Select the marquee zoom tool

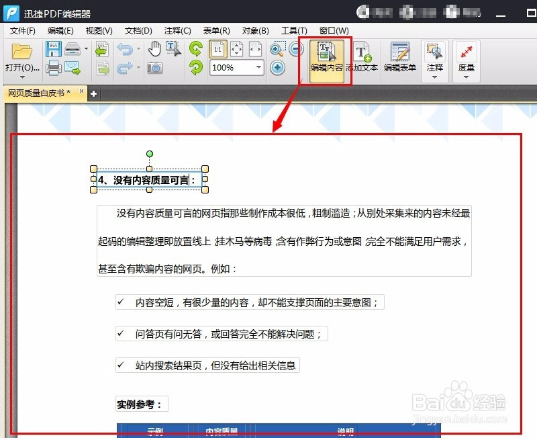[x=278, y=49]
